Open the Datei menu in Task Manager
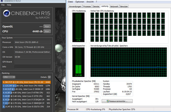171x112 pixels. tap(71, 2)
